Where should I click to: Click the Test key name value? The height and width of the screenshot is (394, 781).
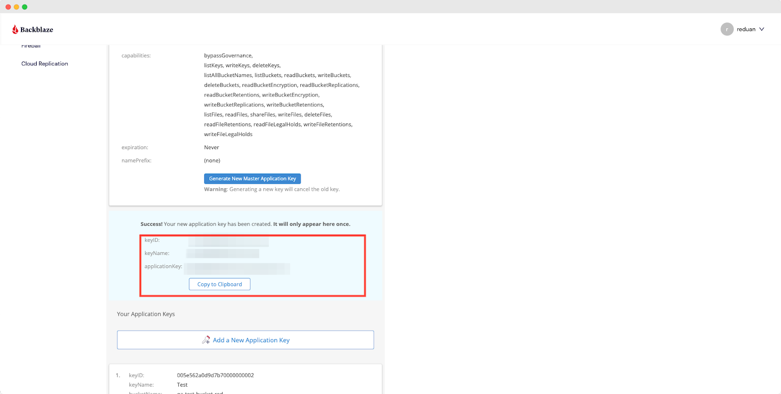pyautogui.click(x=182, y=385)
